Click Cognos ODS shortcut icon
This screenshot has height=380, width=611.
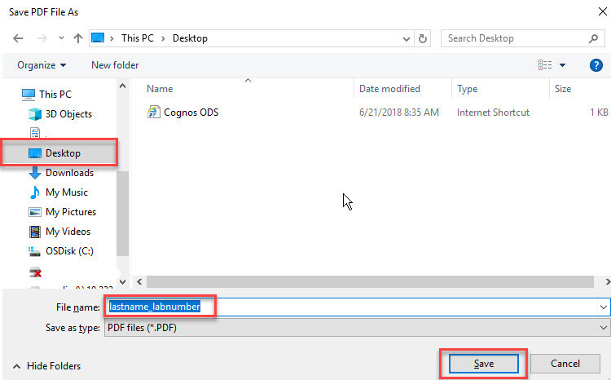[153, 112]
